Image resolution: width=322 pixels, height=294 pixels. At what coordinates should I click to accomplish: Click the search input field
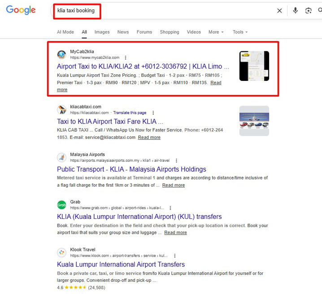[x=164, y=11]
